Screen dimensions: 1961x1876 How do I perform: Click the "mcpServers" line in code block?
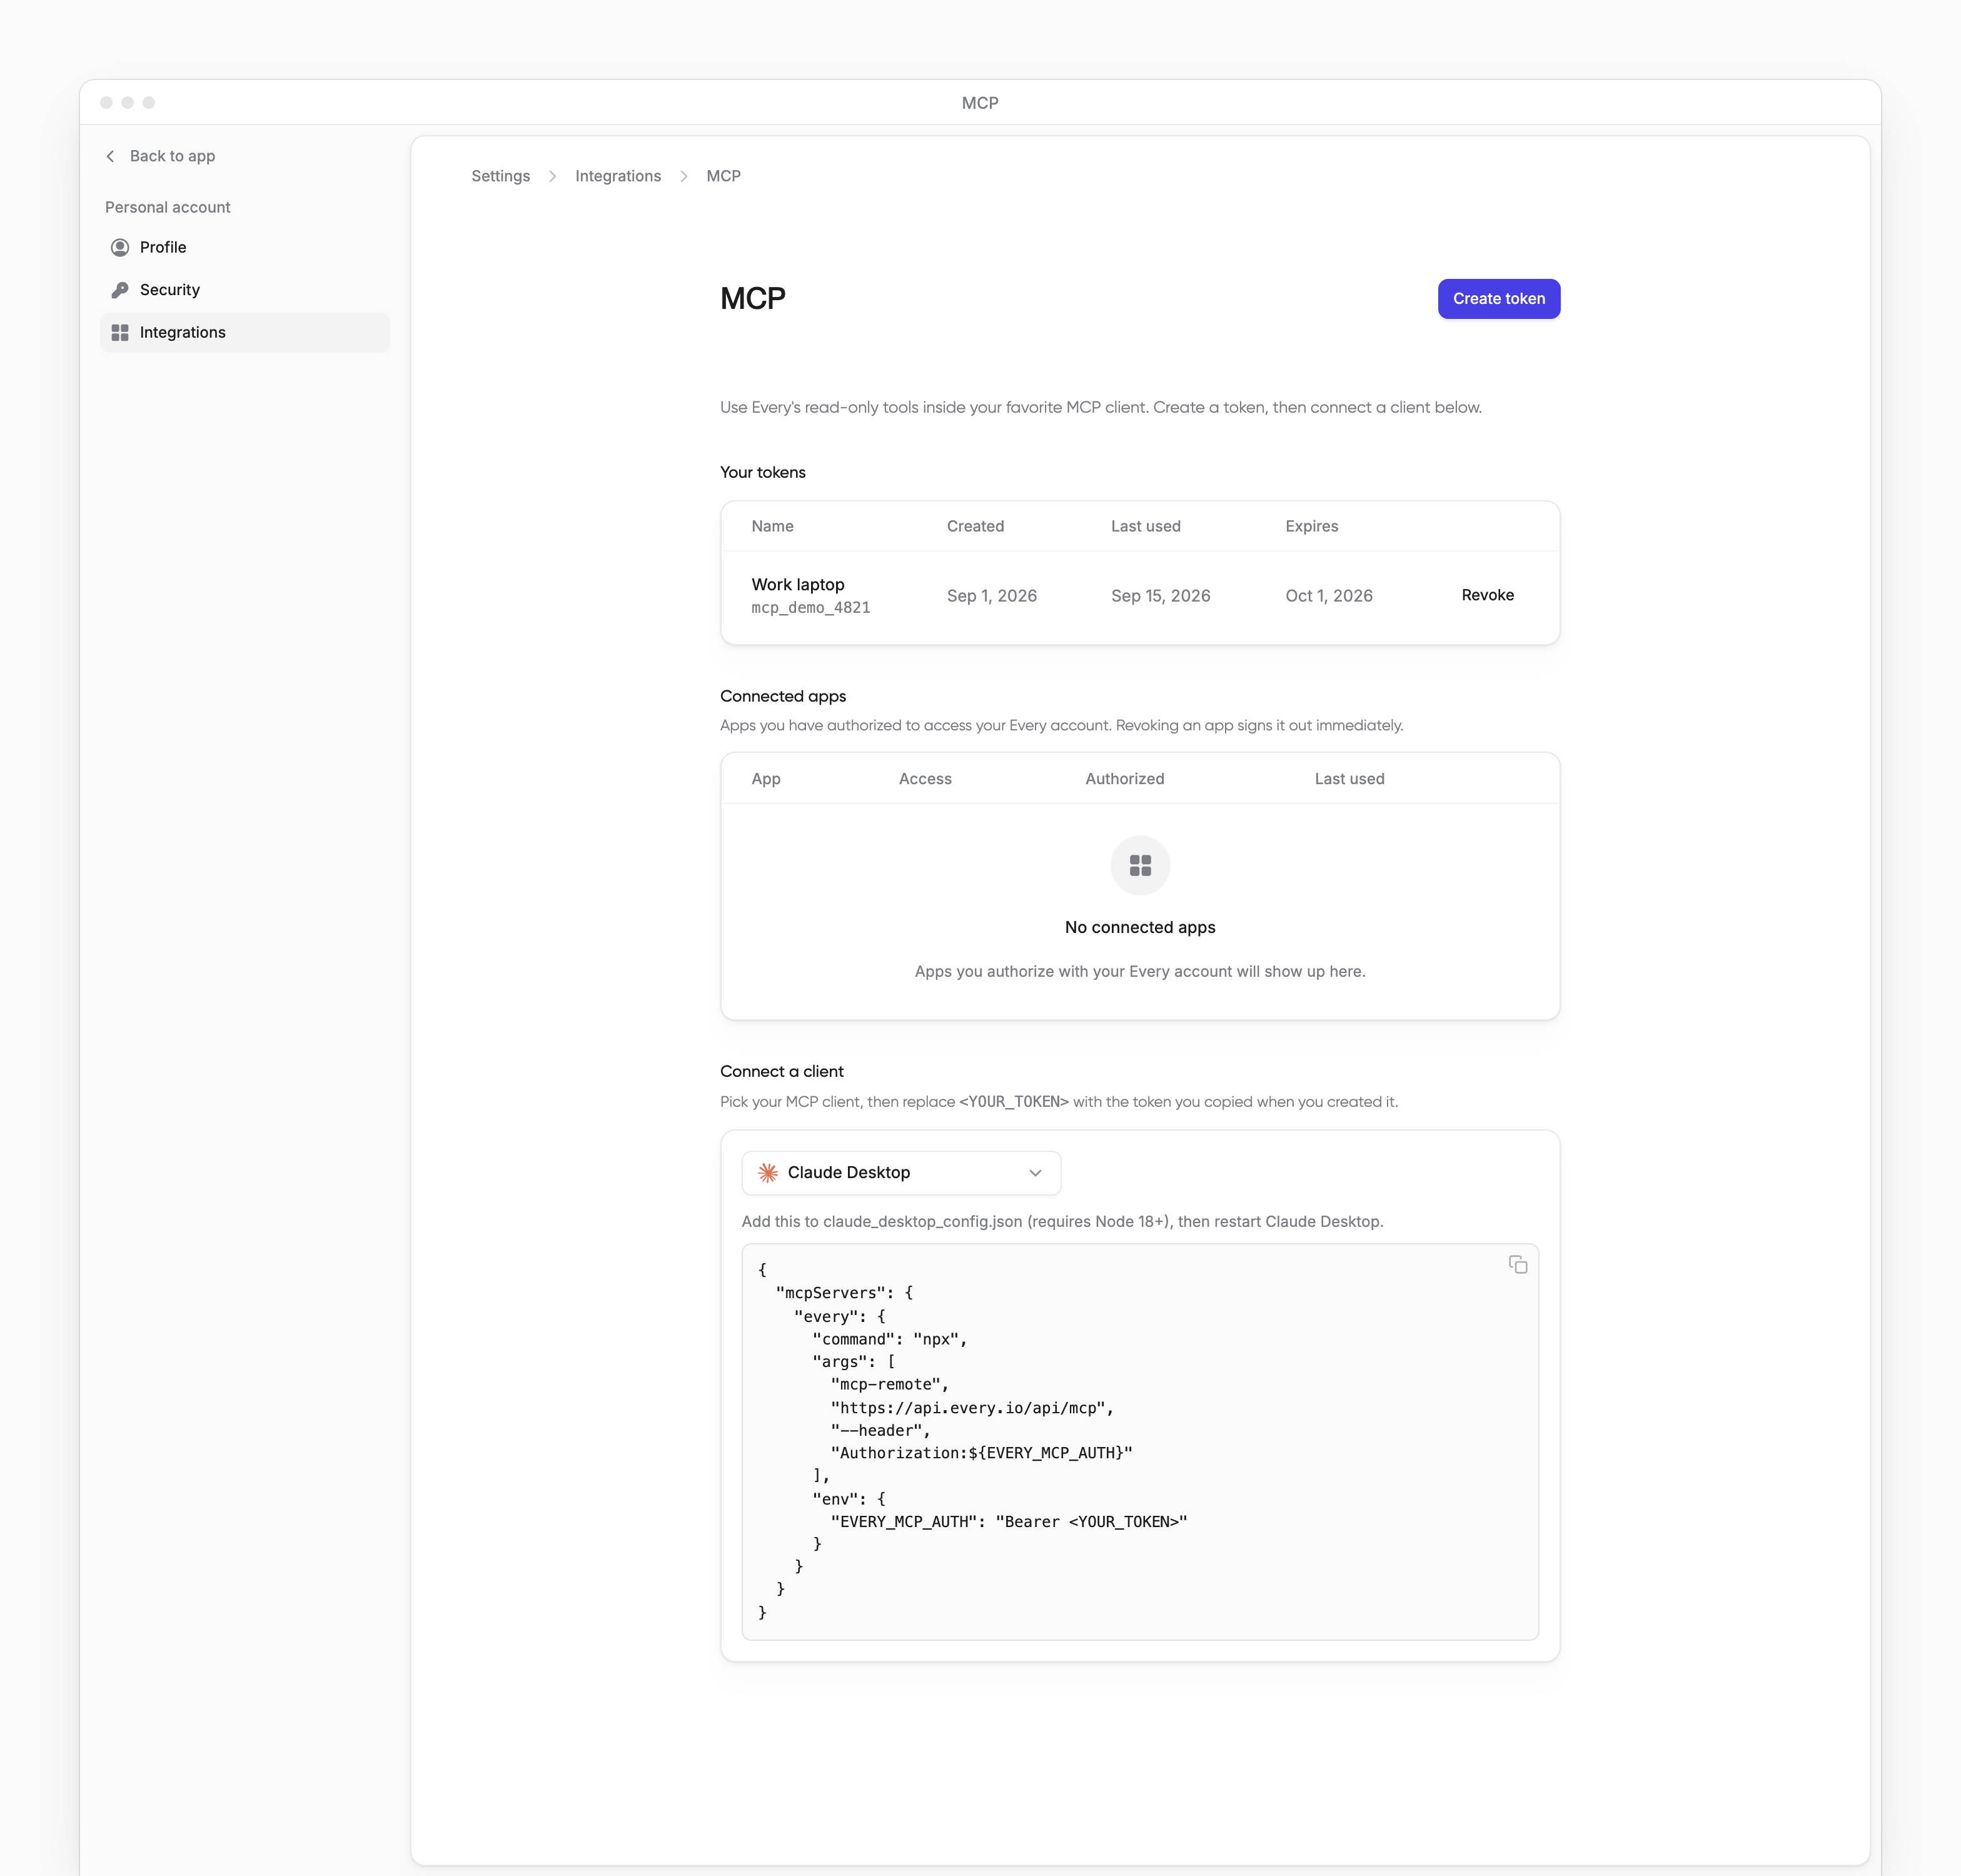coord(844,1293)
